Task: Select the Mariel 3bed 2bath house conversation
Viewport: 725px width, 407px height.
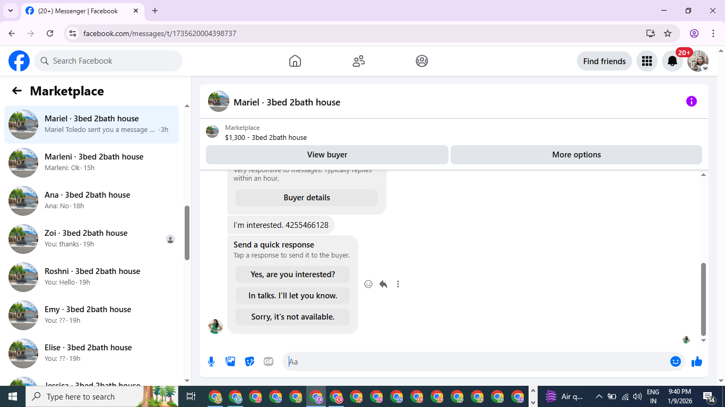Action: point(92,125)
